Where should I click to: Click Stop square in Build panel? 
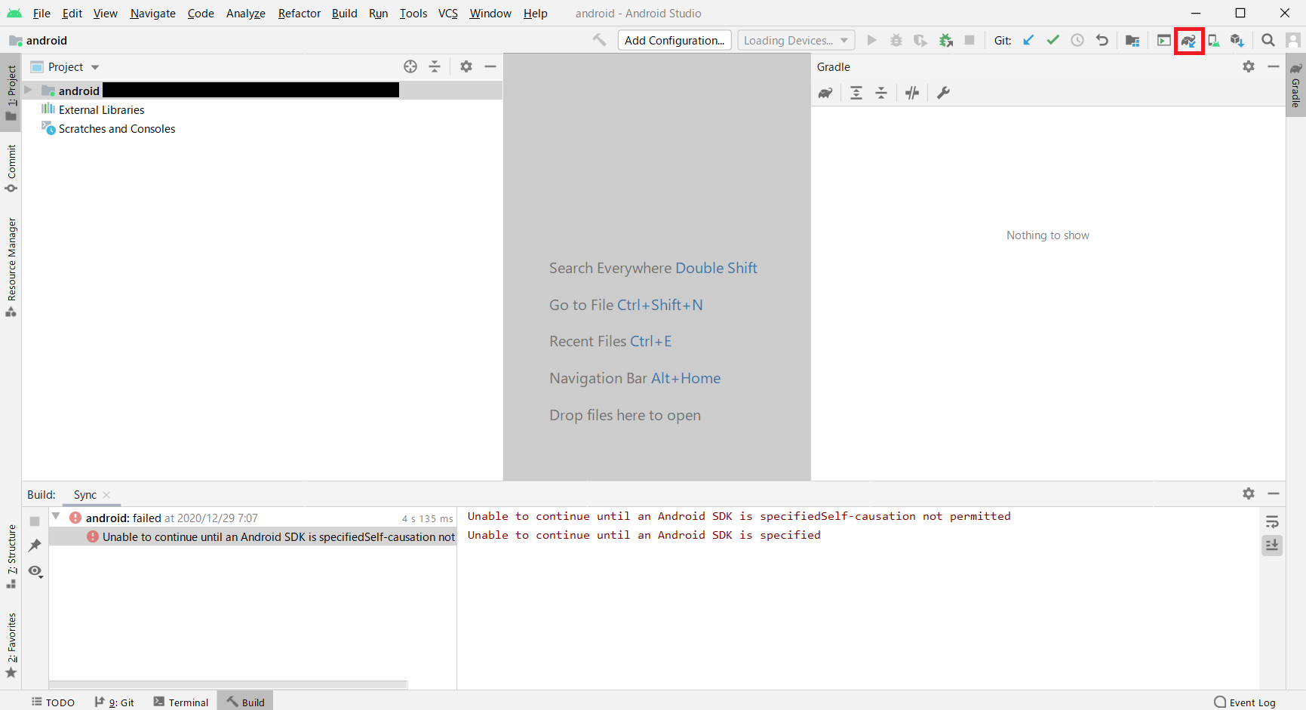(35, 521)
